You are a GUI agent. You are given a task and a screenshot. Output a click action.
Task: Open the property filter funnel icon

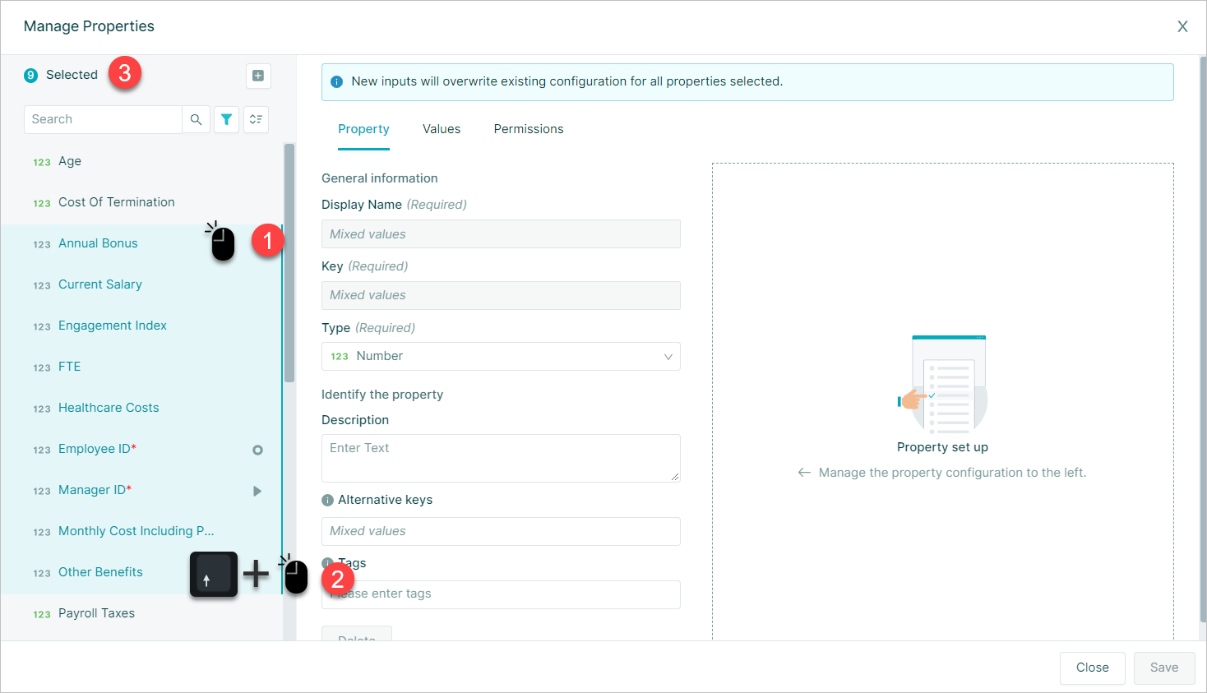pyautogui.click(x=226, y=119)
